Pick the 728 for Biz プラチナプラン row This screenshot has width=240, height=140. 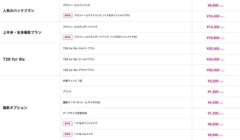tap(79, 70)
